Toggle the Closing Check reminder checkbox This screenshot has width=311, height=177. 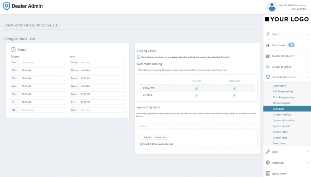pos(138,57)
